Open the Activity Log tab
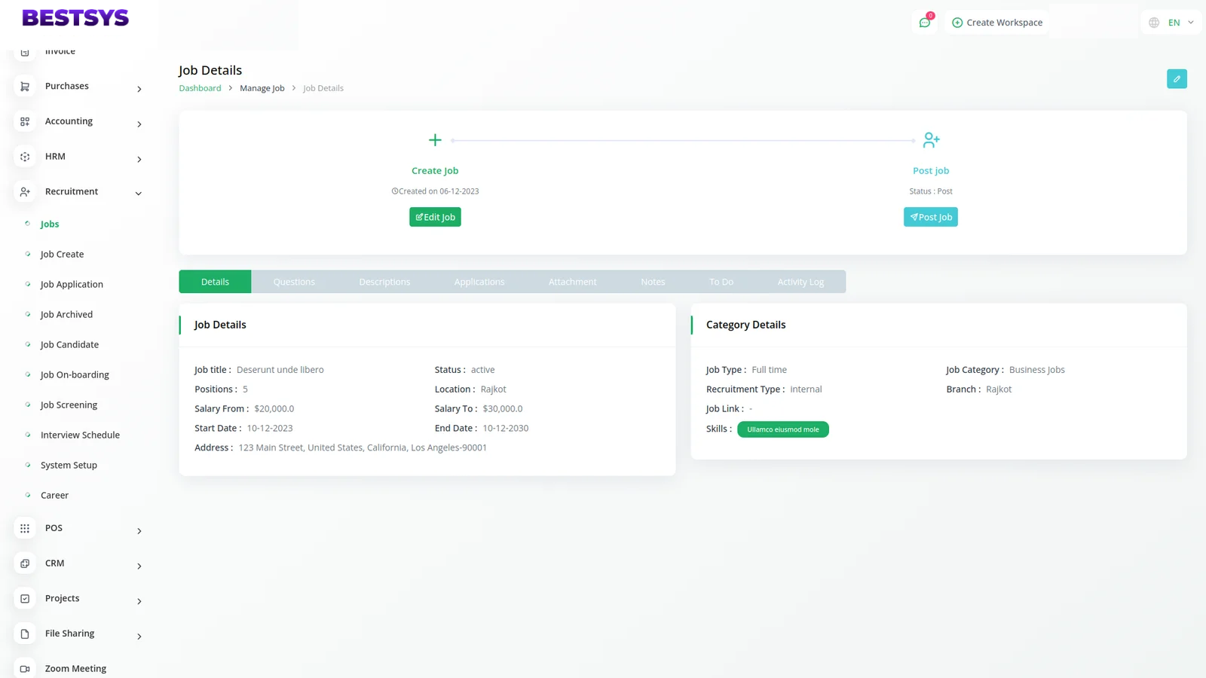 pyautogui.click(x=800, y=282)
